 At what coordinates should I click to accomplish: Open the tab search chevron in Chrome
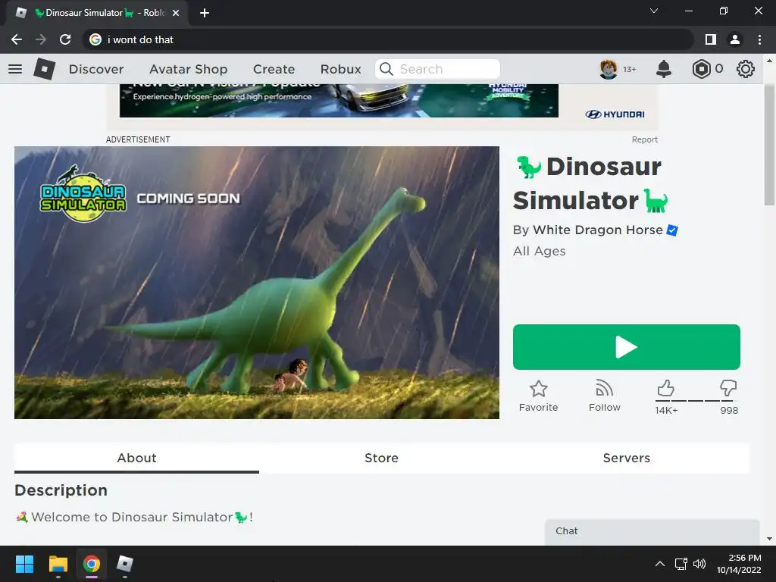click(654, 11)
